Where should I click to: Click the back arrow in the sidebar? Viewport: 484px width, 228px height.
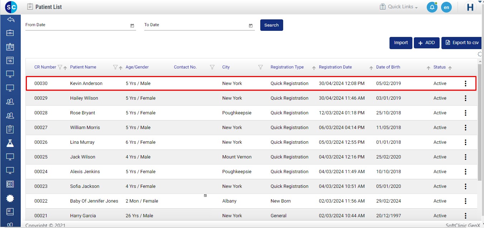[x=10, y=20]
